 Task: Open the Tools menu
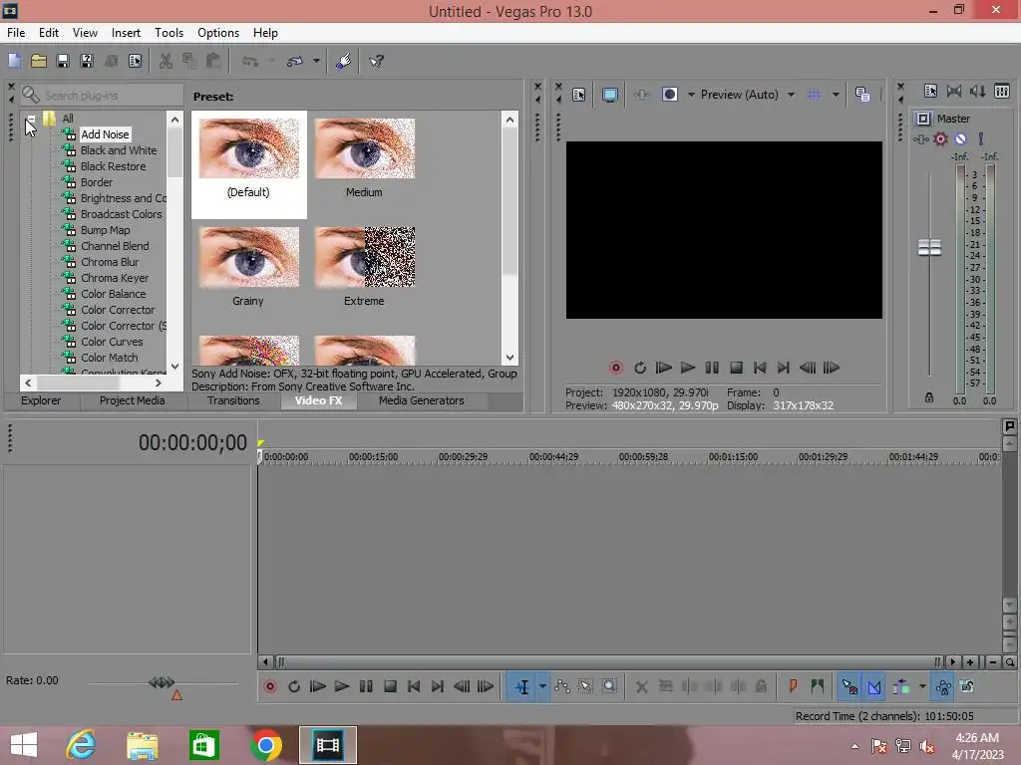click(x=169, y=33)
